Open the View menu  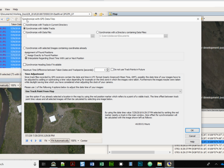pyautogui.click(x=7, y=9)
